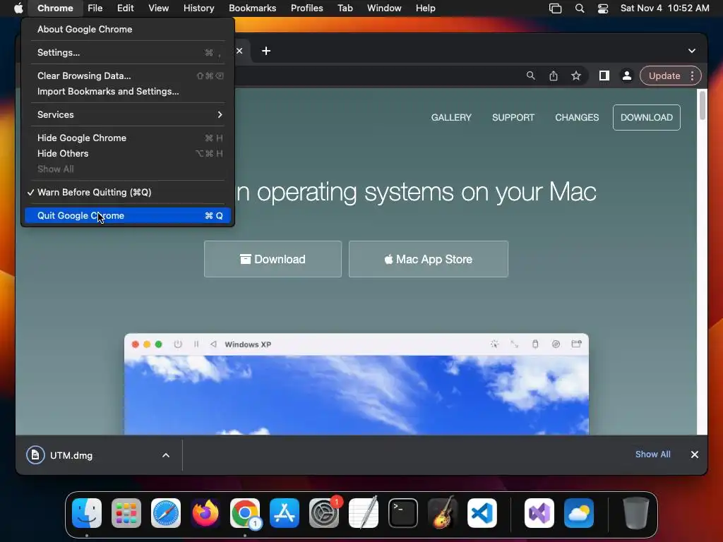The image size is (723, 542).
Task: Expand UTM.dmg download options chevron
Action: pos(166,455)
